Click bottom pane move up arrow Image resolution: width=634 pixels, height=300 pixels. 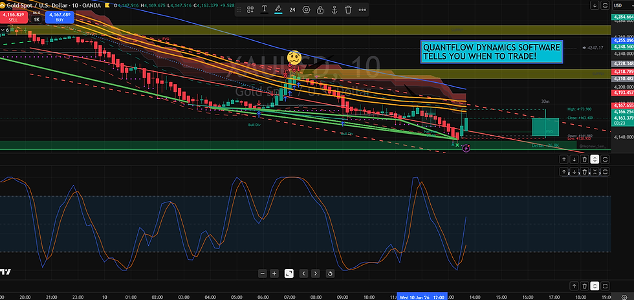point(574,286)
